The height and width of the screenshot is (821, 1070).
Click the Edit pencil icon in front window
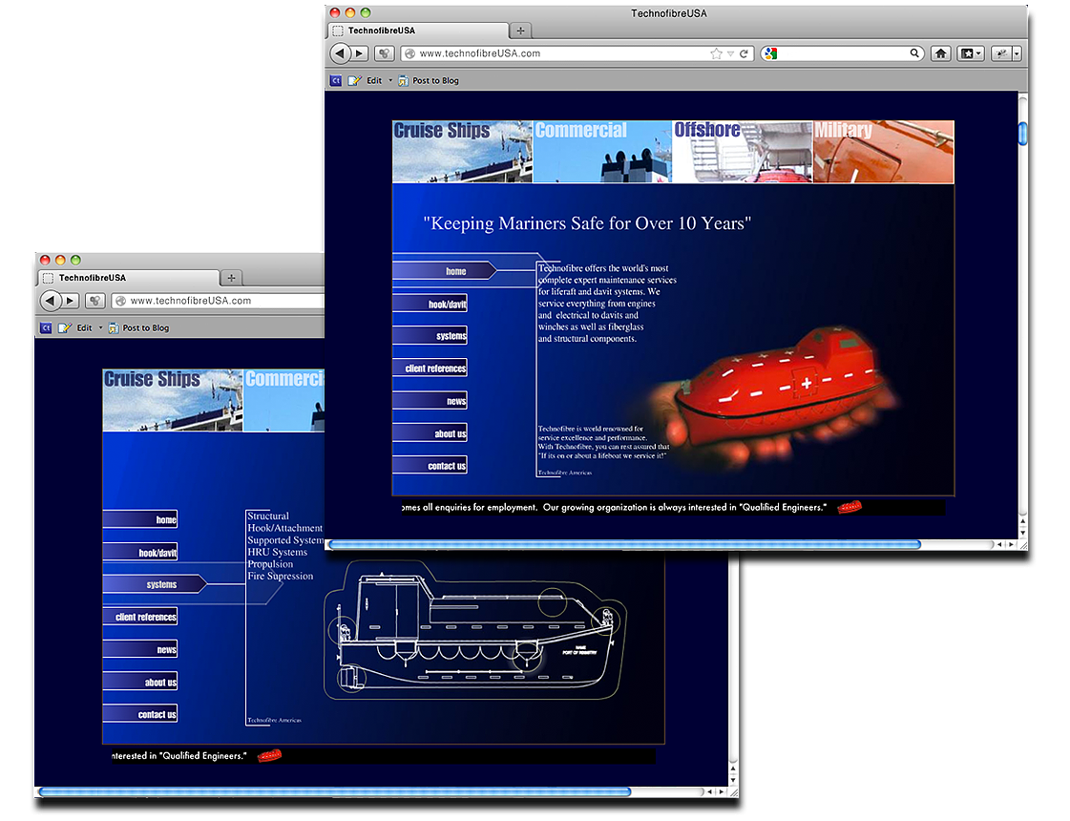[355, 80]
